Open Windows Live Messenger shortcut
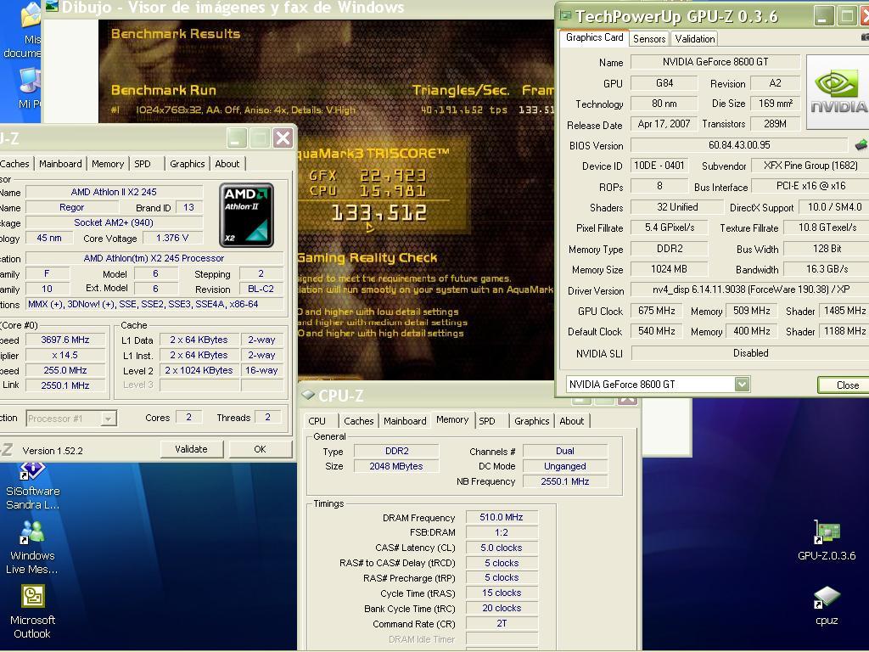The width and height of the screenshot is (869, 652). pos(31,532)
